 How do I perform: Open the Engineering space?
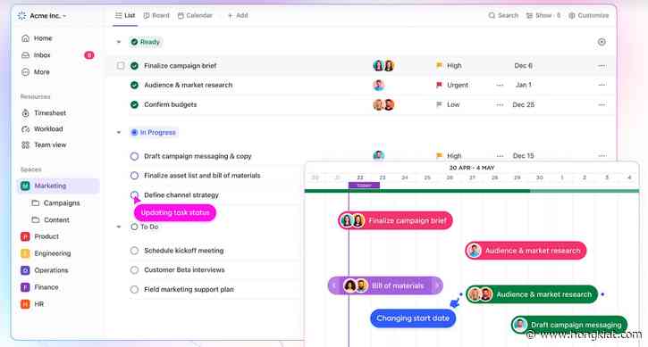coord(46,253)
